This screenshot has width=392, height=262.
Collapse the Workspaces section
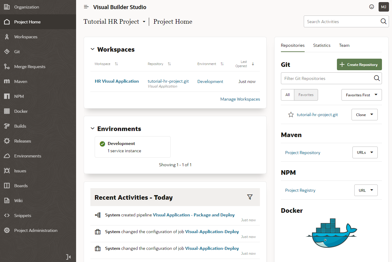[x=92, y=49]
